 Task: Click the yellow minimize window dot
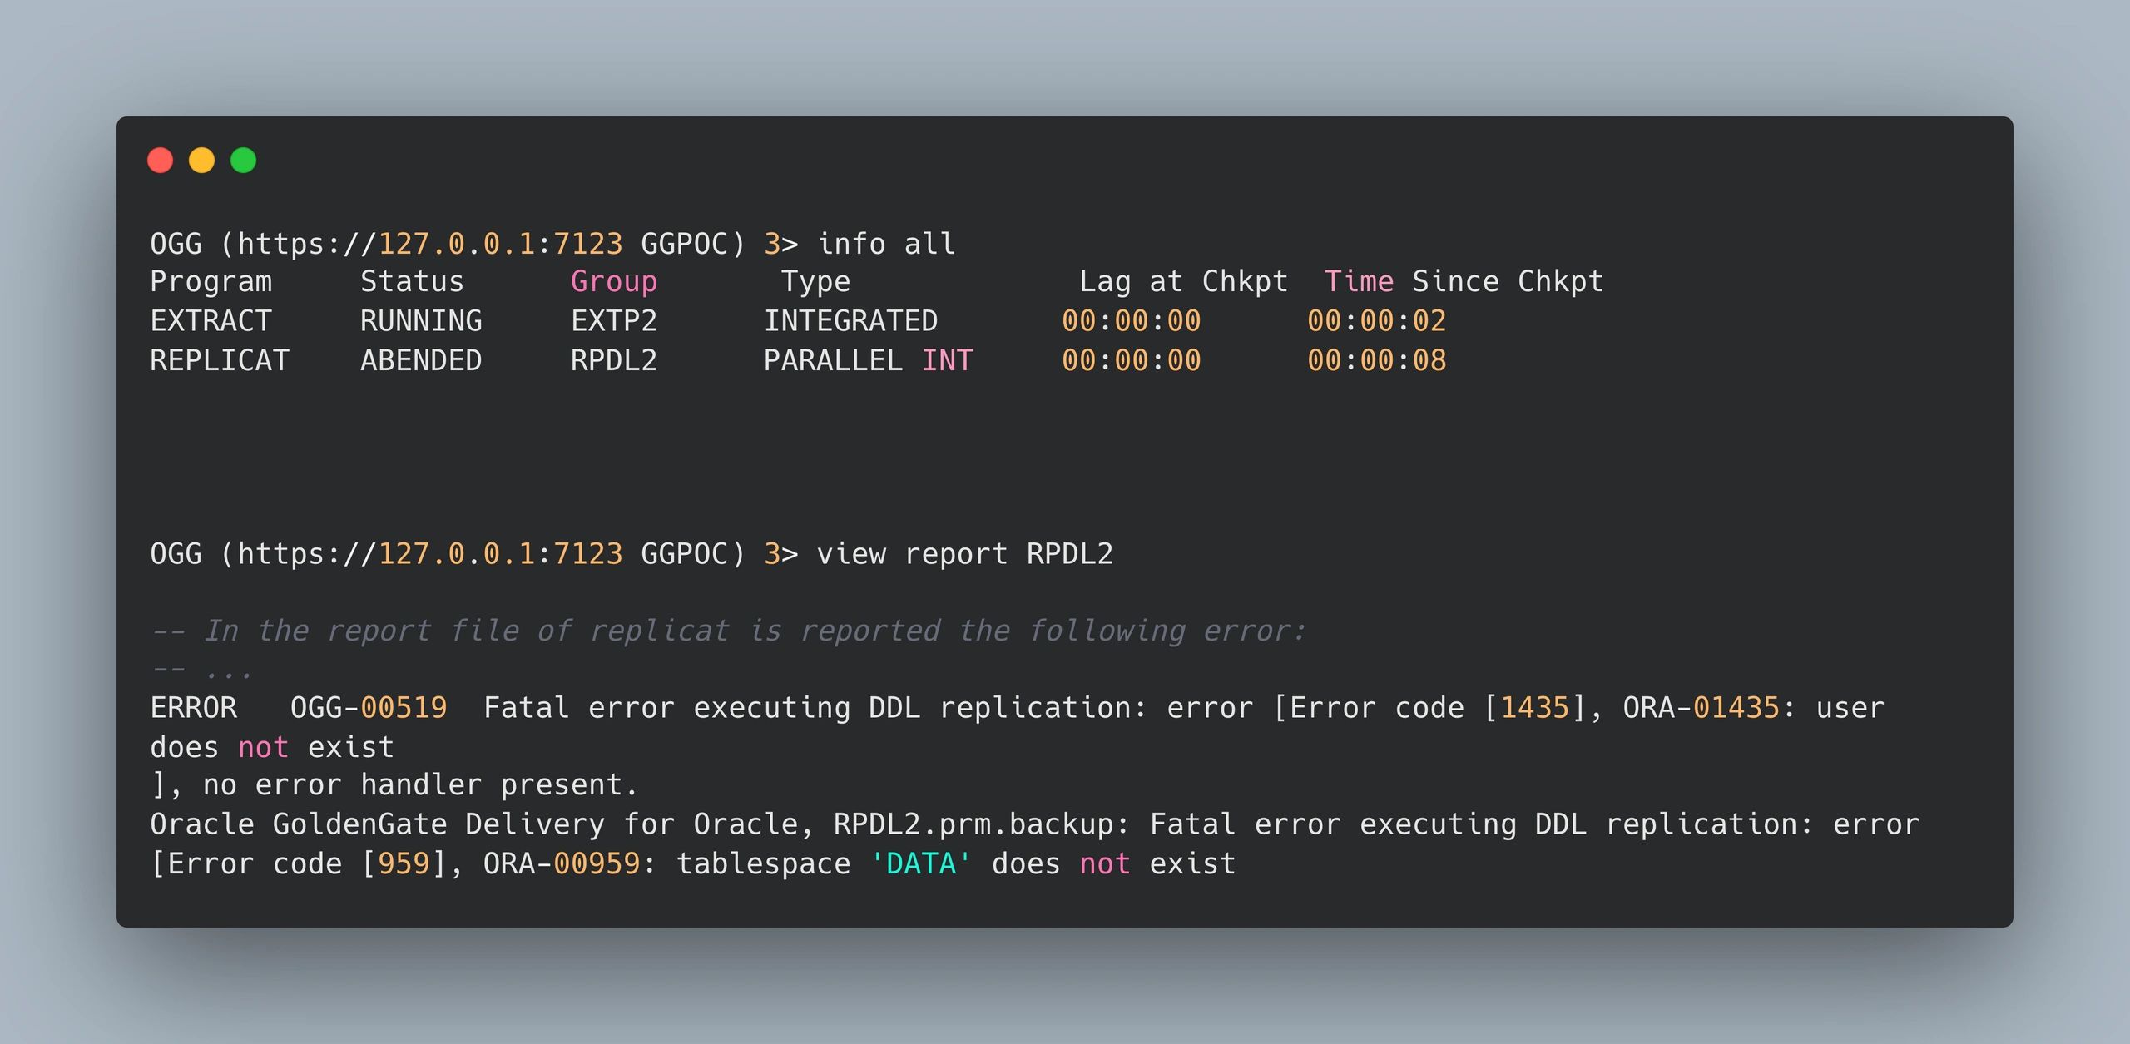202,160
